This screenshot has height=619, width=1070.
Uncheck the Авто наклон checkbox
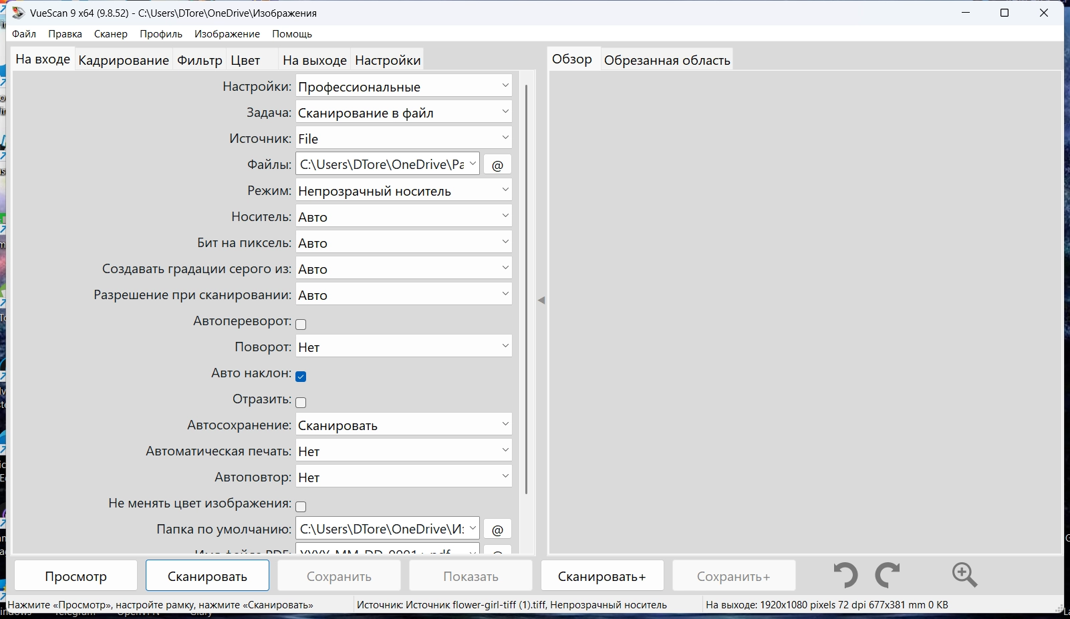(301, 377)
